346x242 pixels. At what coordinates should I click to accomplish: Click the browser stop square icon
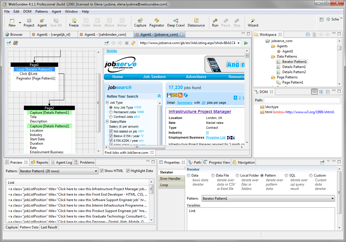(127, 43)
